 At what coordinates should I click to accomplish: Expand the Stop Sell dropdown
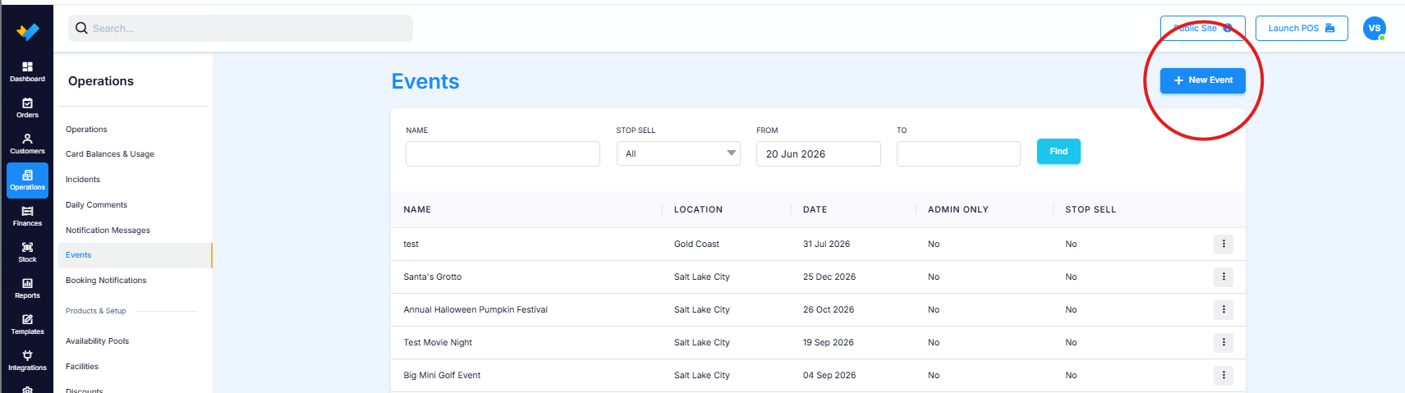click(678, 153)
